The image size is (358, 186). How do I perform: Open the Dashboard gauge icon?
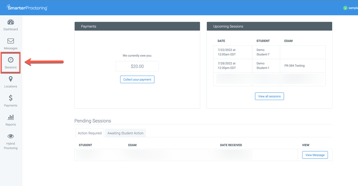(11, 22)
